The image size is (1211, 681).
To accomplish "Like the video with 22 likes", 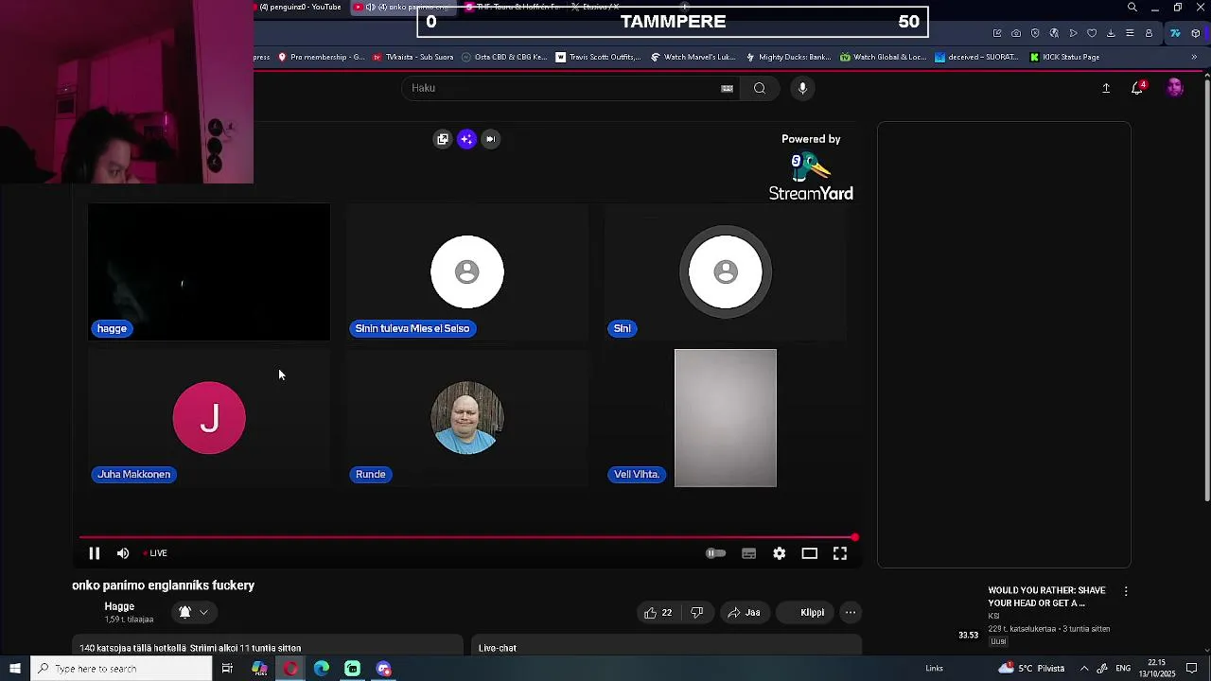I will [x=658, y=613].
